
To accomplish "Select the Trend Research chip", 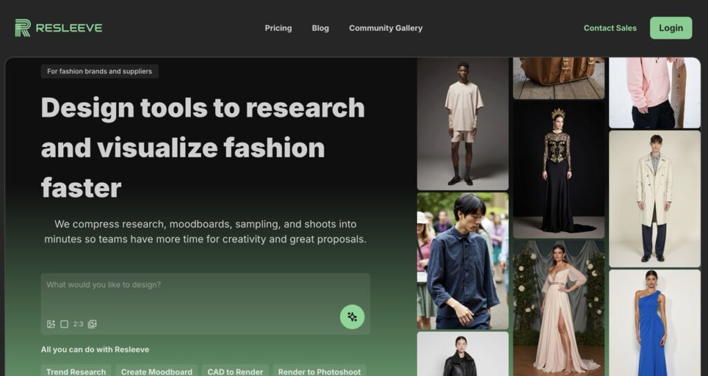I will pyautogui.click(x=76, y=370).
